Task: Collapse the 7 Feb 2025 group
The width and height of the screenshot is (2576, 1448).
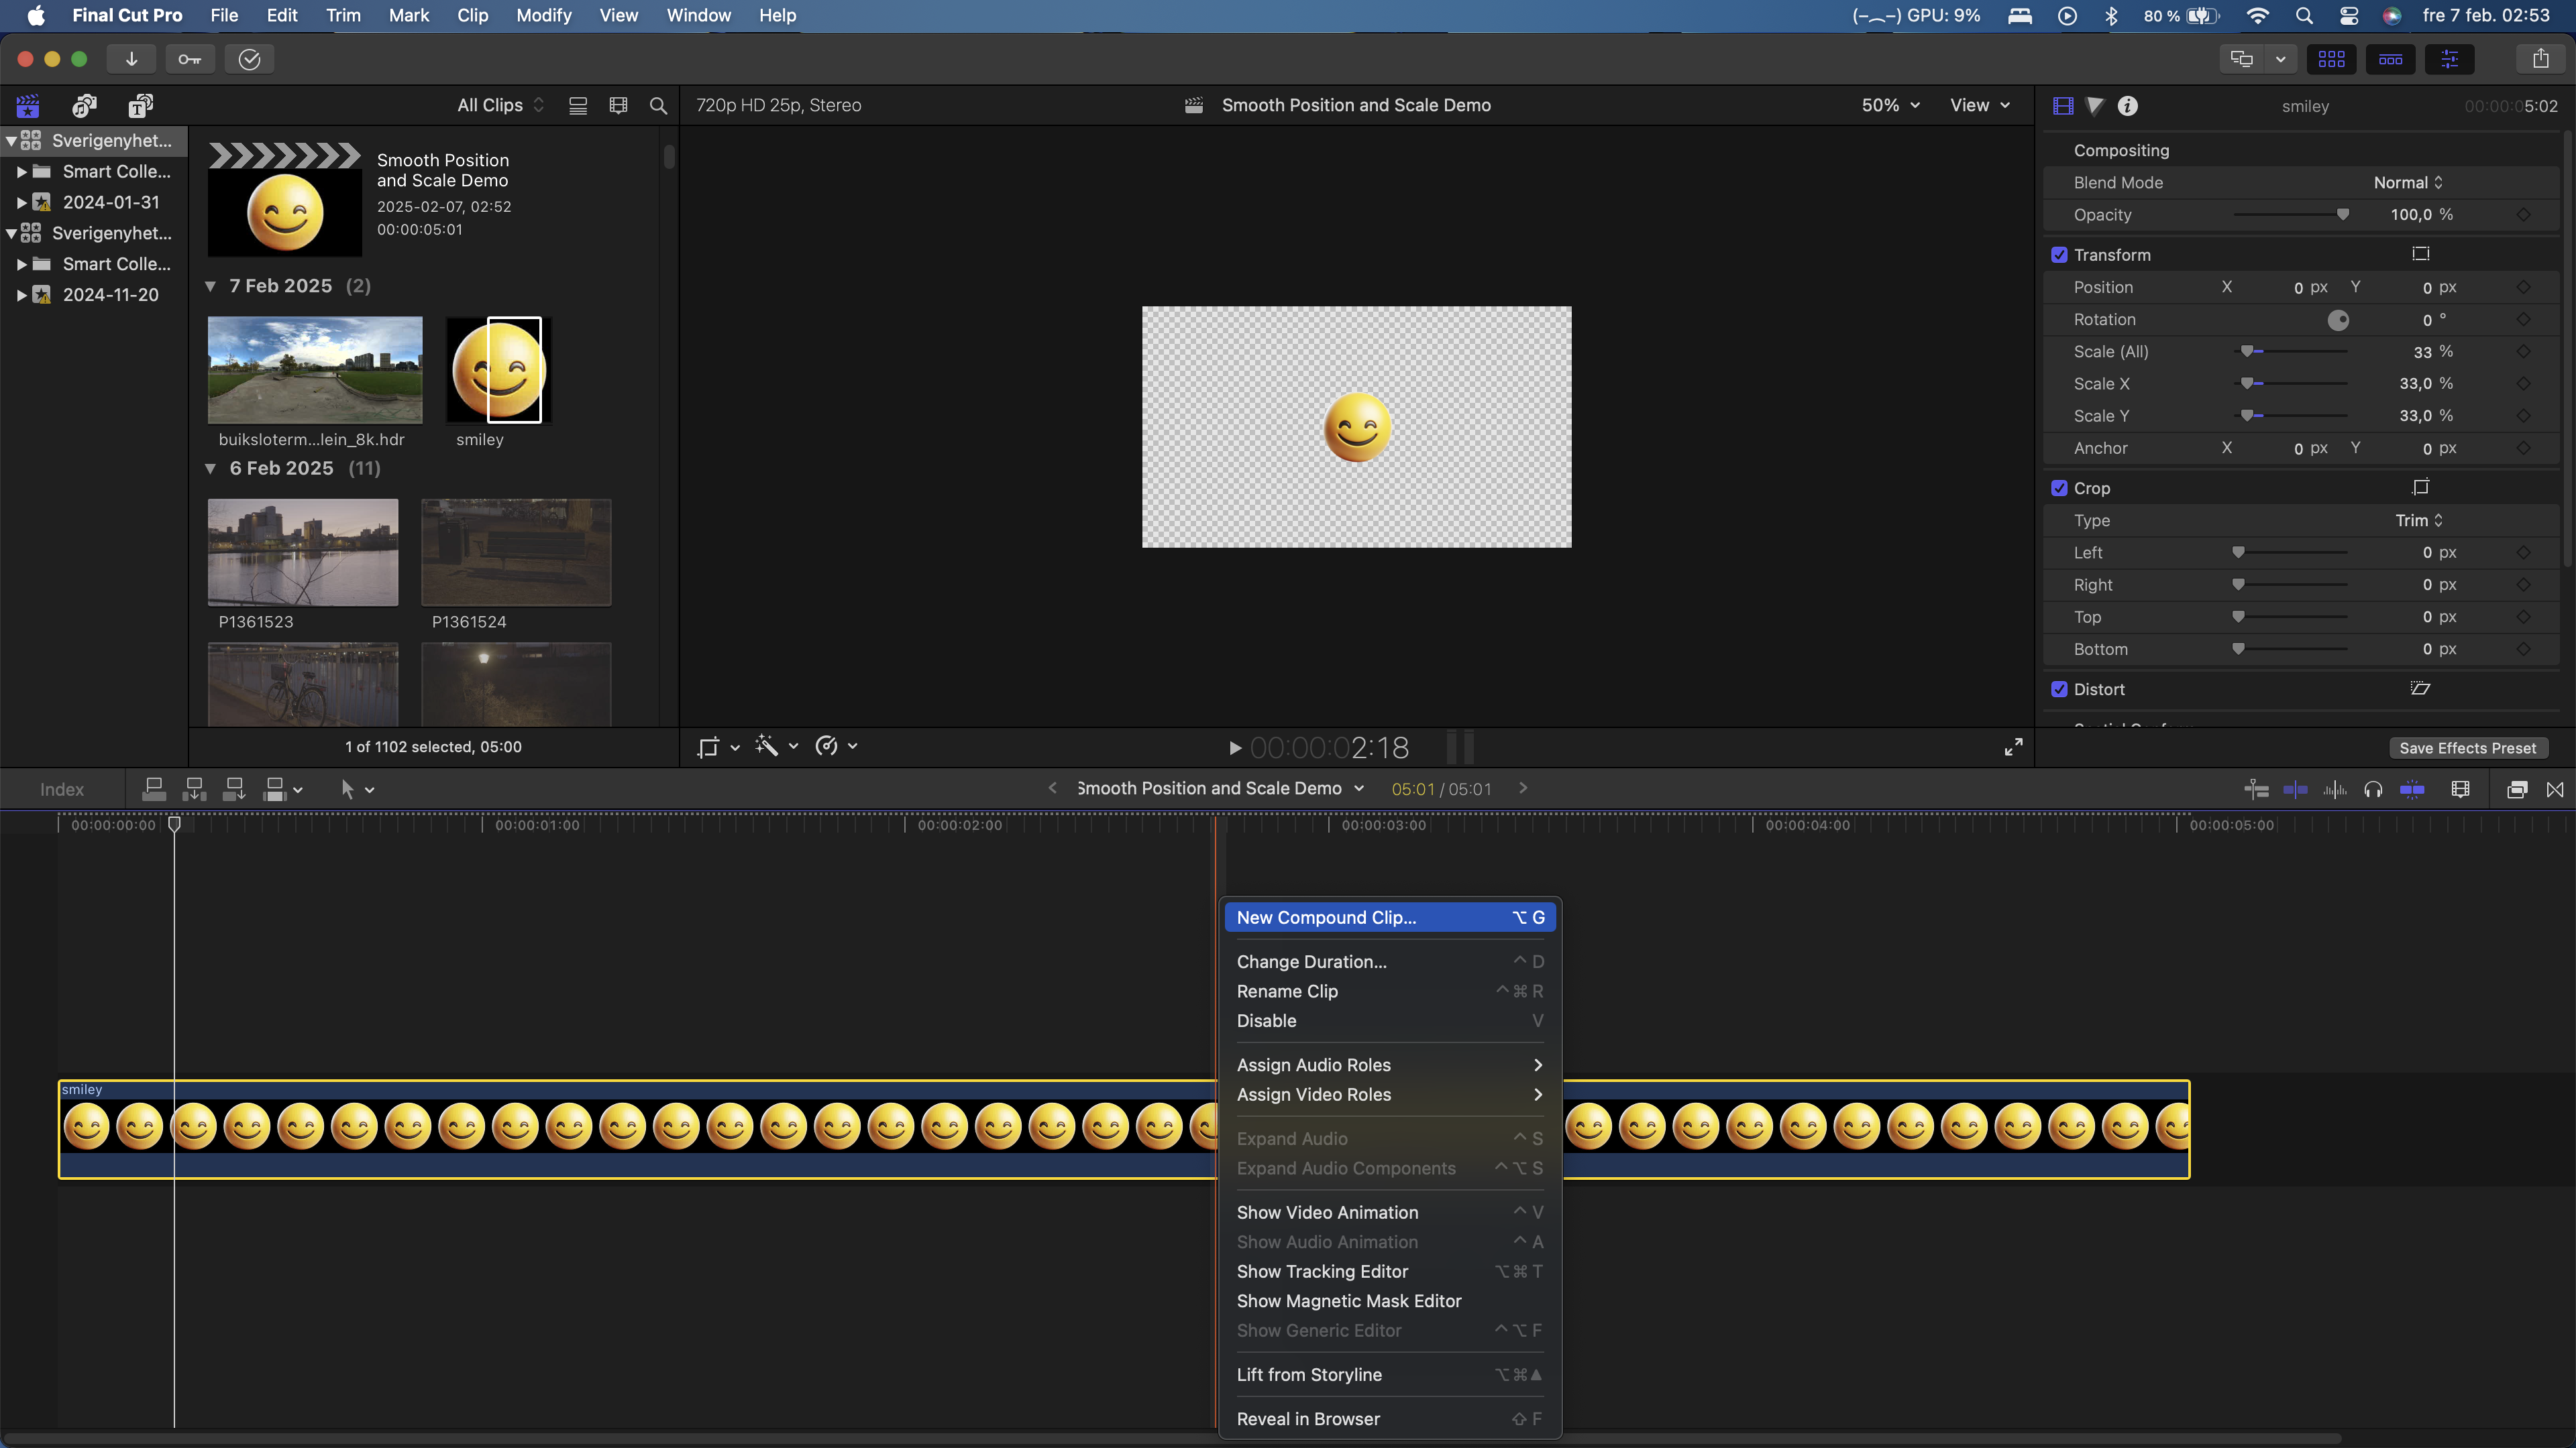Action: [x=210, y=286]
